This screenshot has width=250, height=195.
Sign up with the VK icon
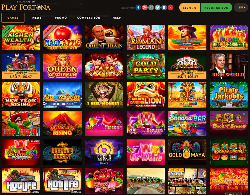tap(164, 8)
